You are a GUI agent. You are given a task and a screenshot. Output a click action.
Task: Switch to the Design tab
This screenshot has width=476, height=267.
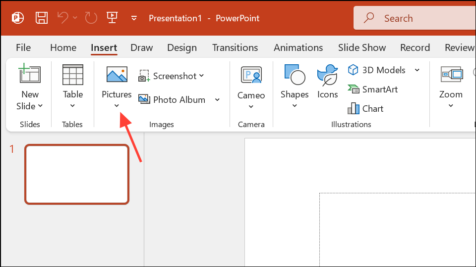(182, 47)
